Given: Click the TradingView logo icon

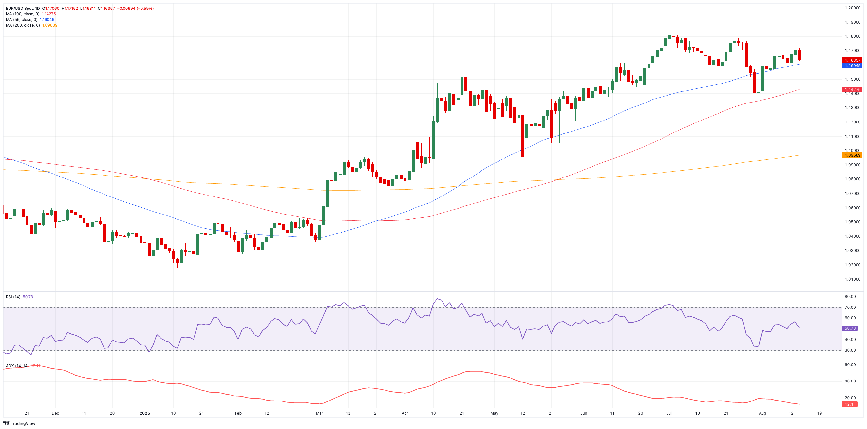Looking at the screenshot, I should (7, 423).
